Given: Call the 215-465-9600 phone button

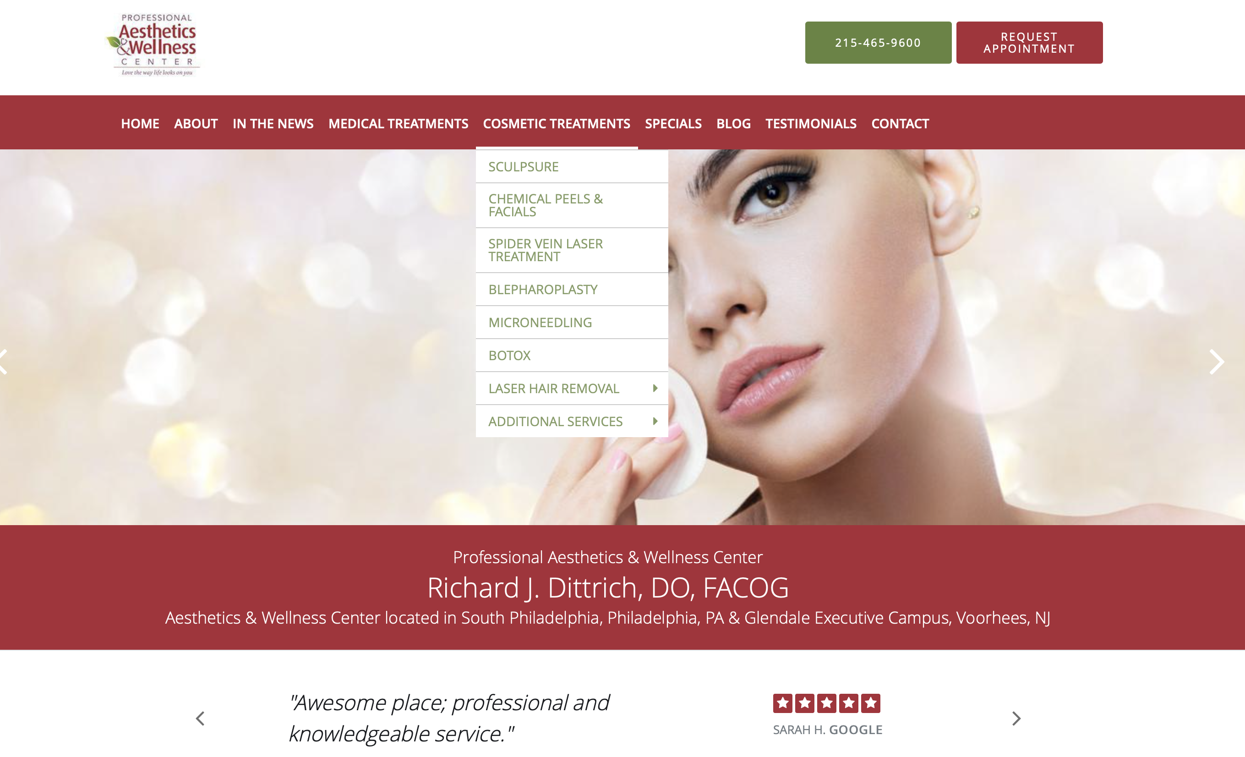Looking at the screenshot, I should pyautogui.click(x=878, y=43).
